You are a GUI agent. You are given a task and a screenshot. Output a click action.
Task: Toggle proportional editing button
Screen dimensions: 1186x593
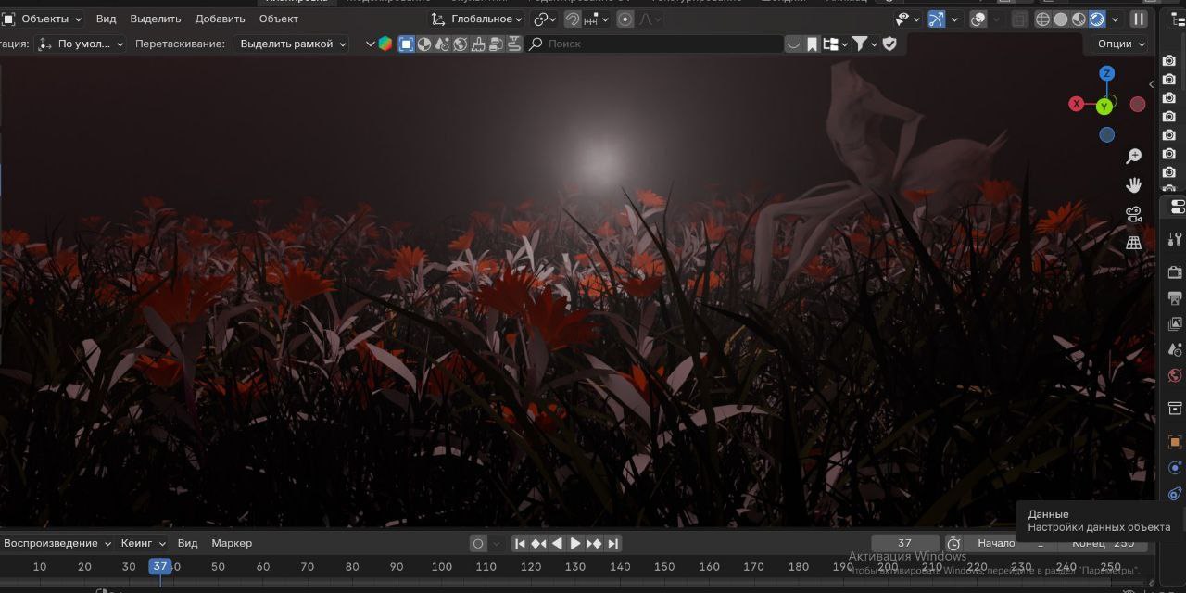tap(625, 19)
